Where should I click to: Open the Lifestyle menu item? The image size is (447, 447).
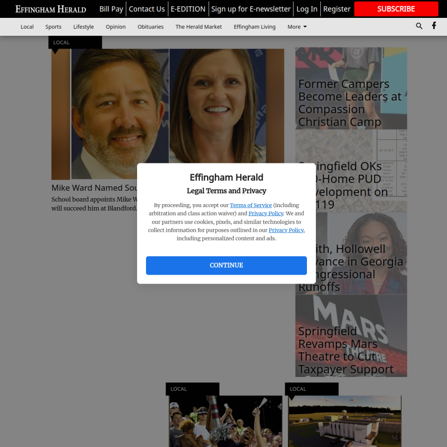click(83, 27)
